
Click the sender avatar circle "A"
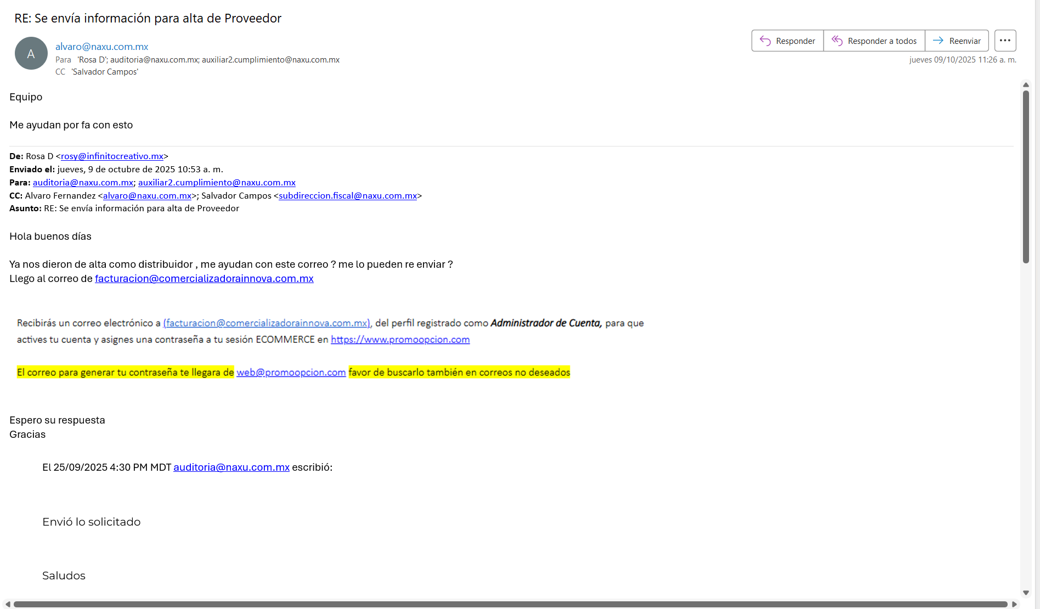pyautogui.click(x=31, y=53)
